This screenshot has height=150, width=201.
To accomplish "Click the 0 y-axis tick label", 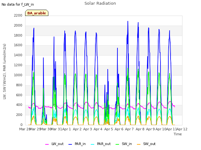I will (21, 125).
